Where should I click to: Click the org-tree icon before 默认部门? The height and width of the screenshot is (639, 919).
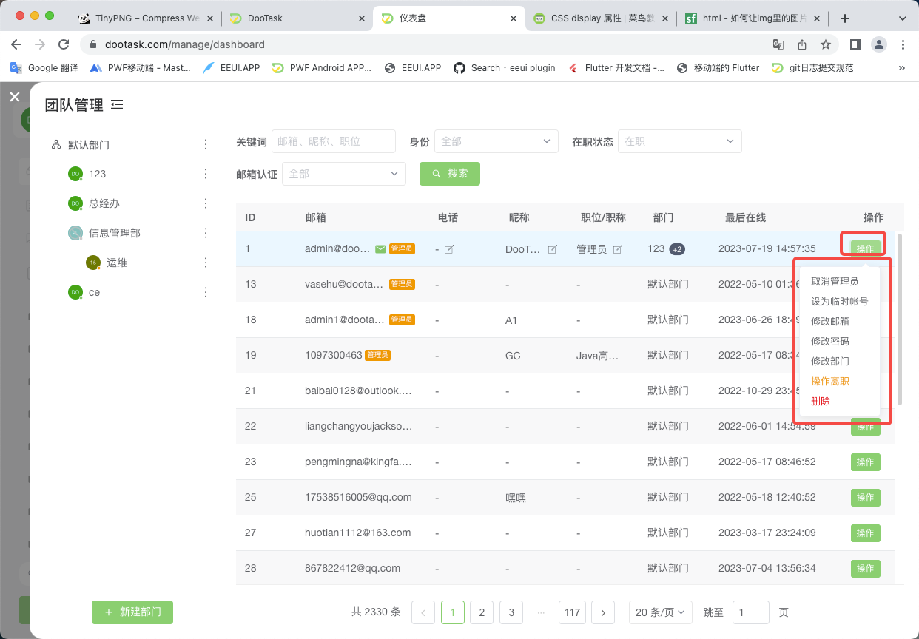click(55, 144)
